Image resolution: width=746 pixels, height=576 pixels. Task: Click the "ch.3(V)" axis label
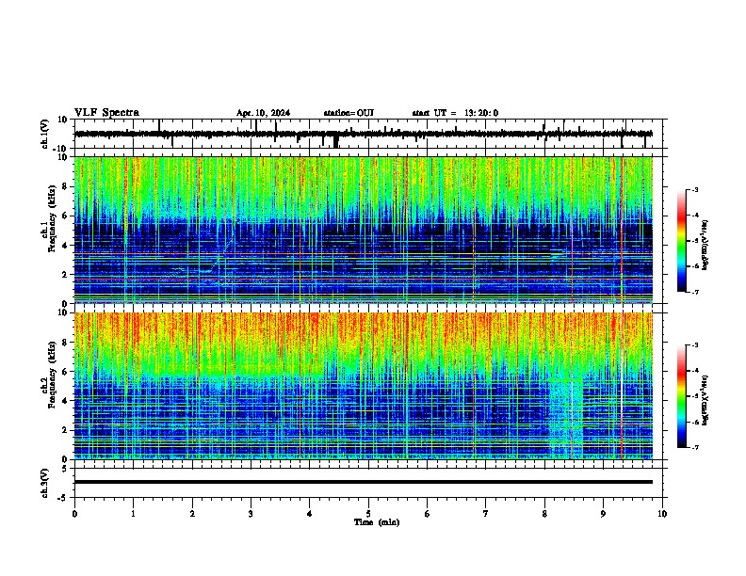click(45, 484)
